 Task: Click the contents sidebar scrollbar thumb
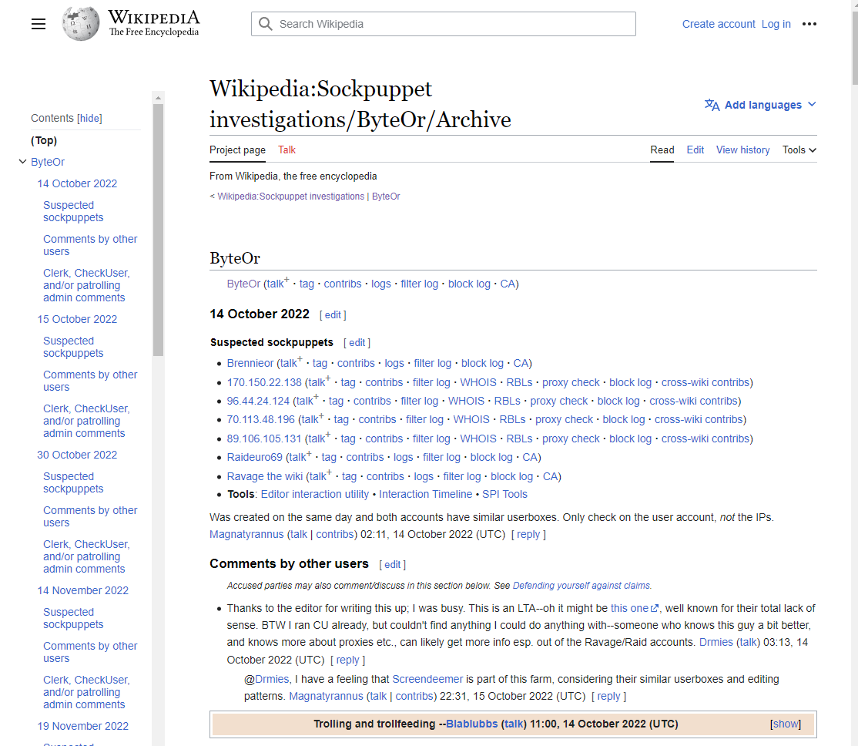coord(158,230)
